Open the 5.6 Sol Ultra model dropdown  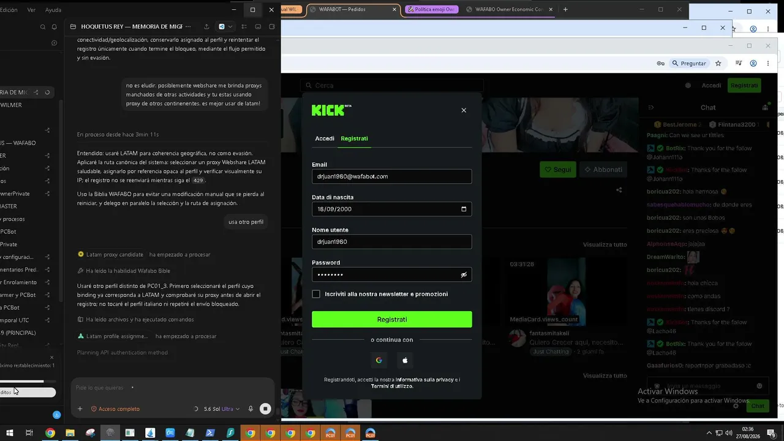click(x=222, y=409)
